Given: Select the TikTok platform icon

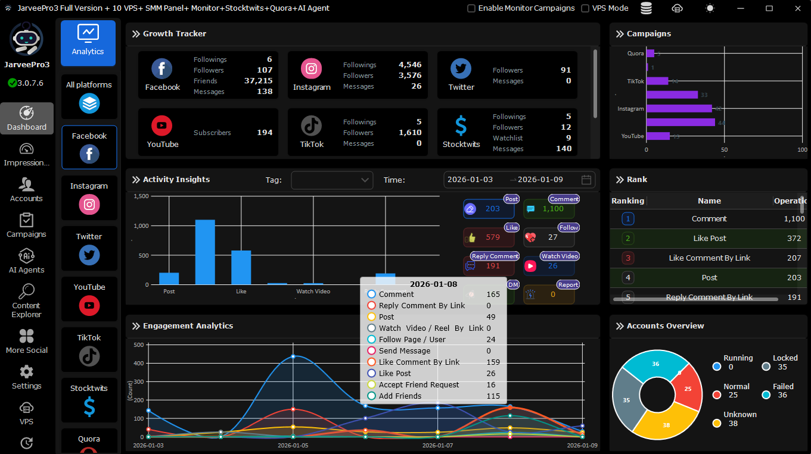Looking at the screenshot, I should tap(89, 356).
